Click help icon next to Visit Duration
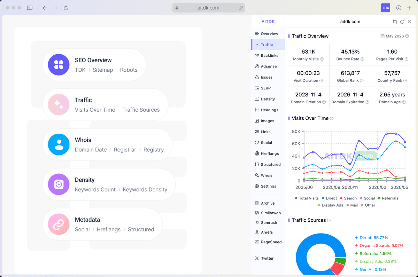The image size is (418, 277). pyautogui.click(x=321, y=81)
